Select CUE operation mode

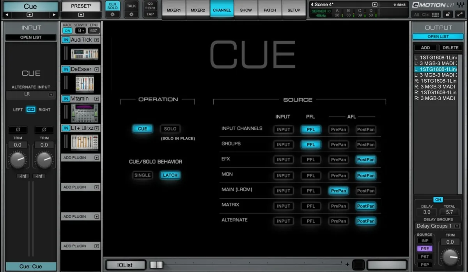coord(142,129)
